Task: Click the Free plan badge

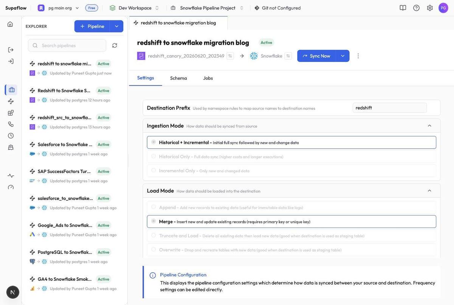Action: tap(92, 8)
